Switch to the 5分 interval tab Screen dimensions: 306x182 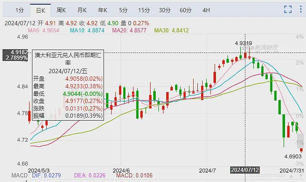[x=123, y=10]
